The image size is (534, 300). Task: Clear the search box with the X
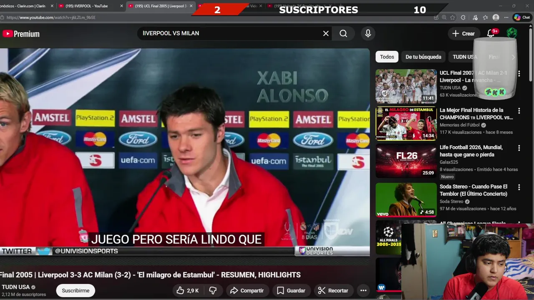[x=326, y=33]
